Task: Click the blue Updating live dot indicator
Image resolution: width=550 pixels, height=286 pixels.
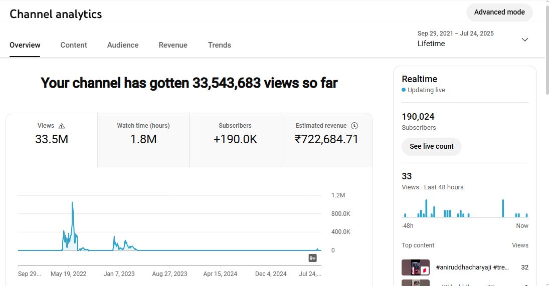Action: (x=404, y=90)
